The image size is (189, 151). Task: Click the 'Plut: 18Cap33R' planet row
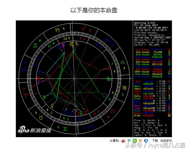152,103
